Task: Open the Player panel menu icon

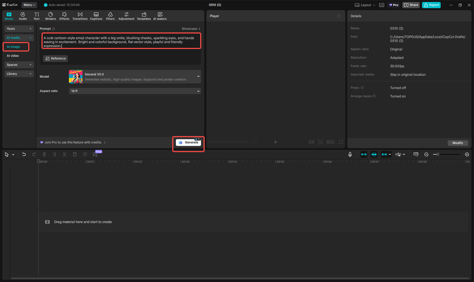Action: pyautogui.click(x=338, y=16)
